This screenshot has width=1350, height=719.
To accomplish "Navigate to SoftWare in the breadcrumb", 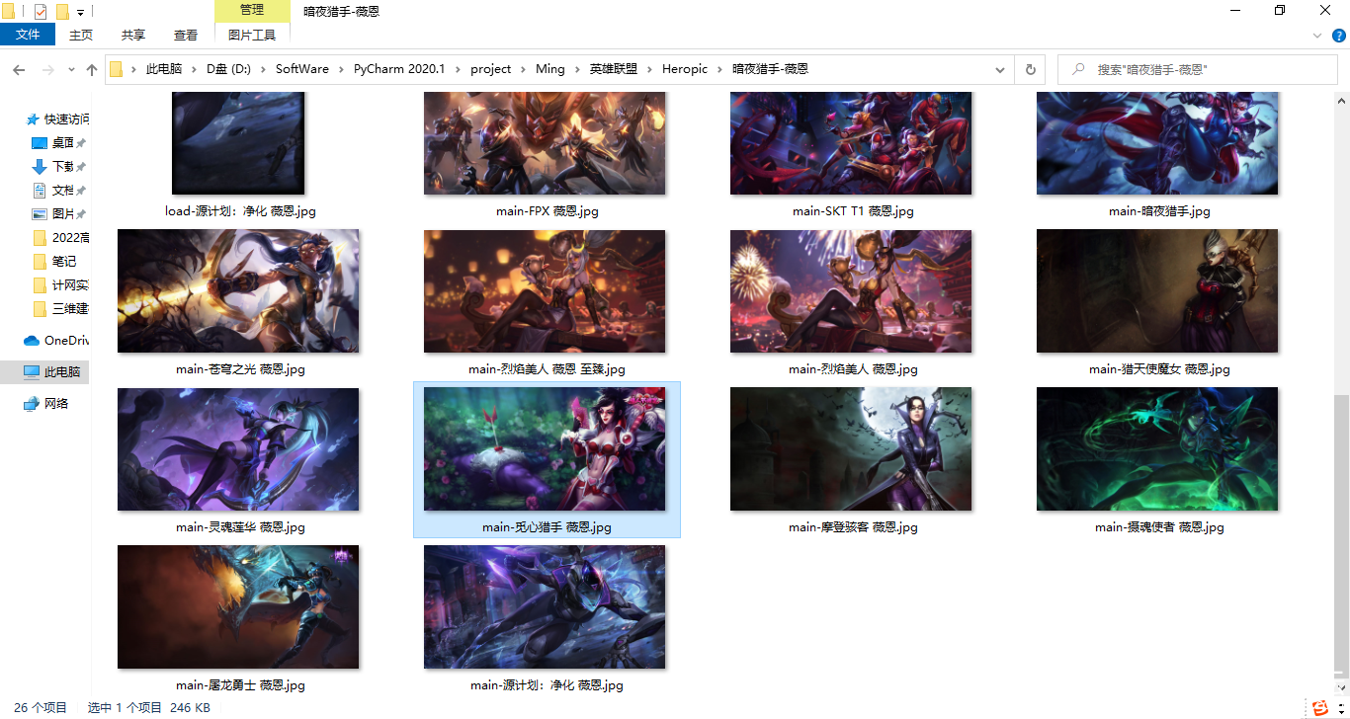I will pyautogui.click(x=302, y=69).
